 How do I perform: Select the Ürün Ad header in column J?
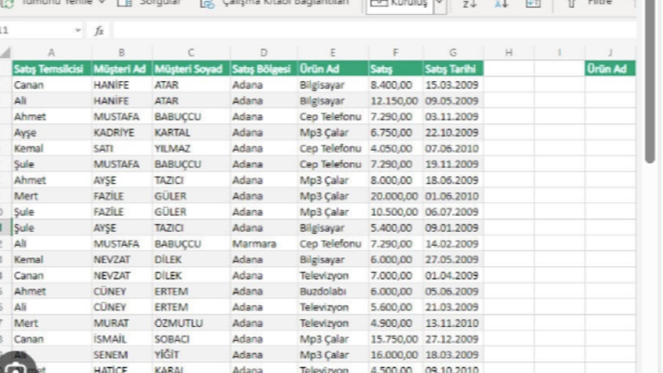610,69
